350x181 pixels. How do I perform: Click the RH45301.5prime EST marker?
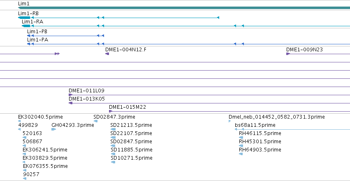click(x=241, y=146)
